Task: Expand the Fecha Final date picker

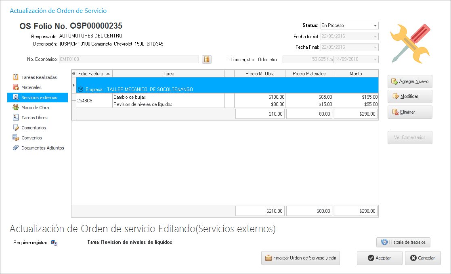Action: tap(375, 48)
